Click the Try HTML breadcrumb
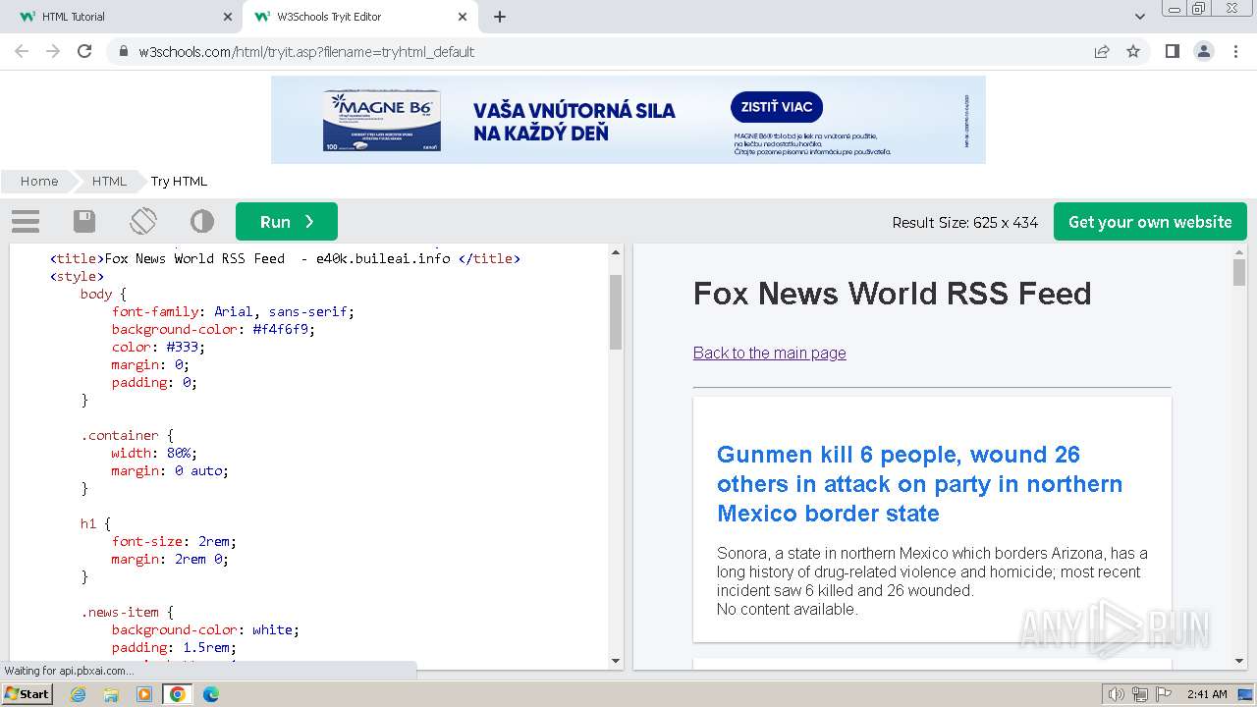 179,181
